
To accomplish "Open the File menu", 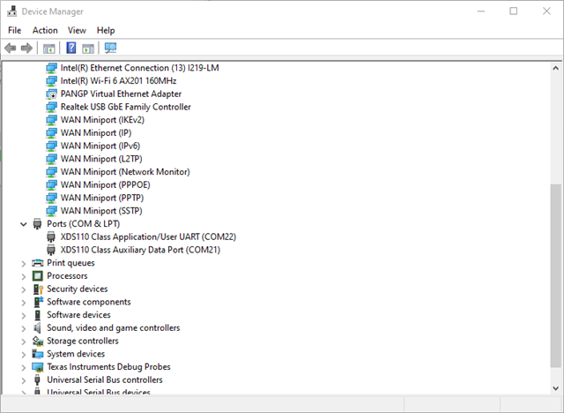I will [x=15, y=30].
